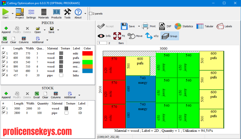Fit the layout to the view

click(119, 36)
